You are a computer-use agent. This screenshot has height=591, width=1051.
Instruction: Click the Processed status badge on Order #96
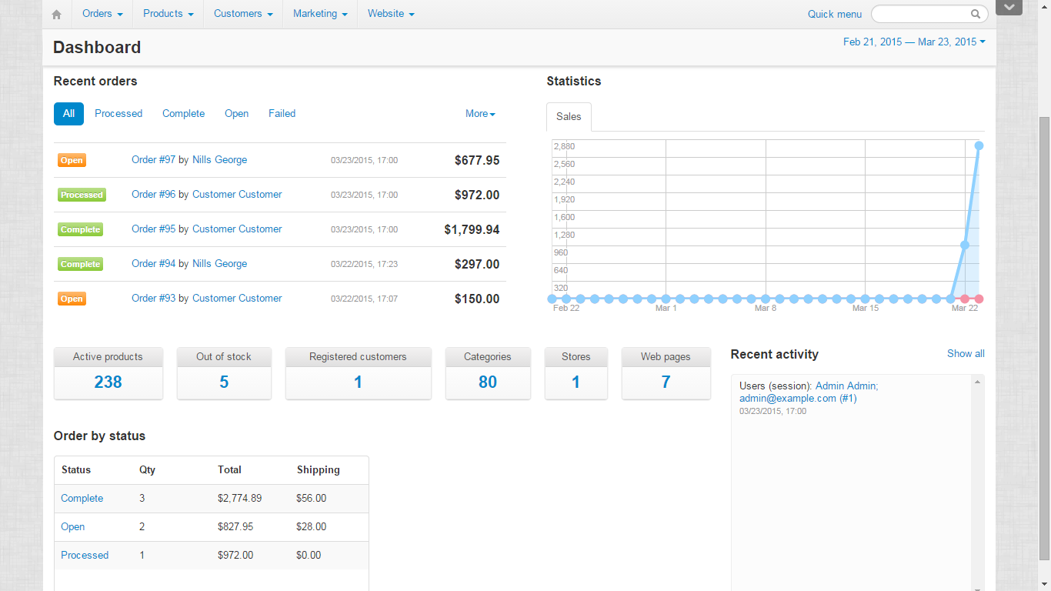[x=82, y=195]
